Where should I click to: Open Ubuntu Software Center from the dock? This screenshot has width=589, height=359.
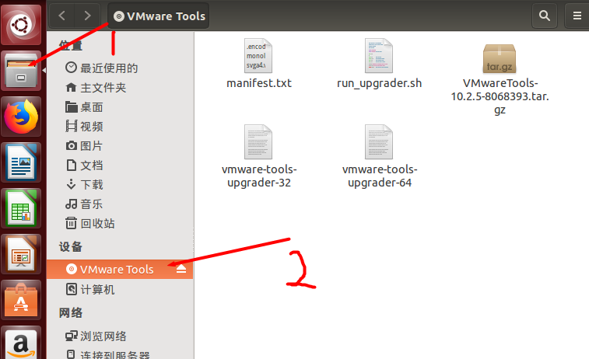click(x=21, y=300)
